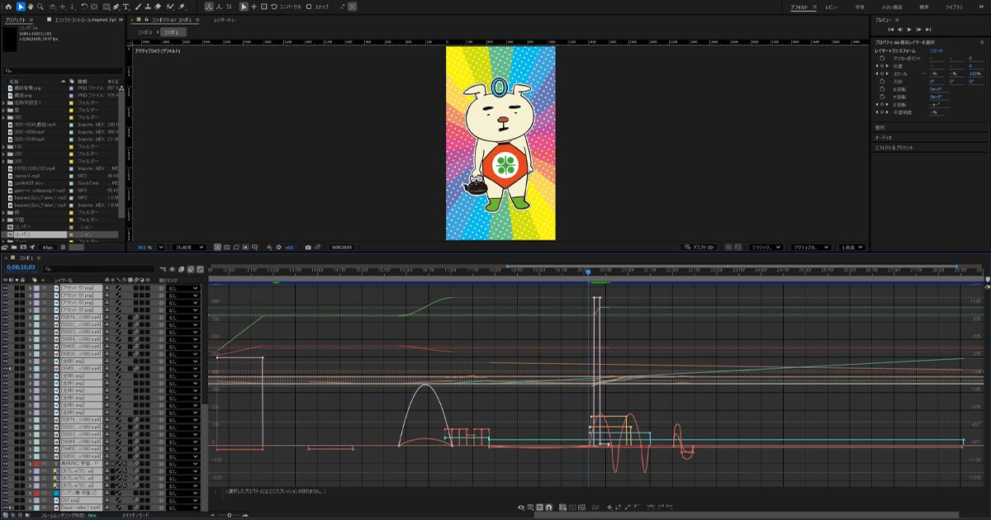The height and width of the screenshot is (520, 991).
Task: Click the blue playhead marker on timeline ruler
Action: coord(588,272)
